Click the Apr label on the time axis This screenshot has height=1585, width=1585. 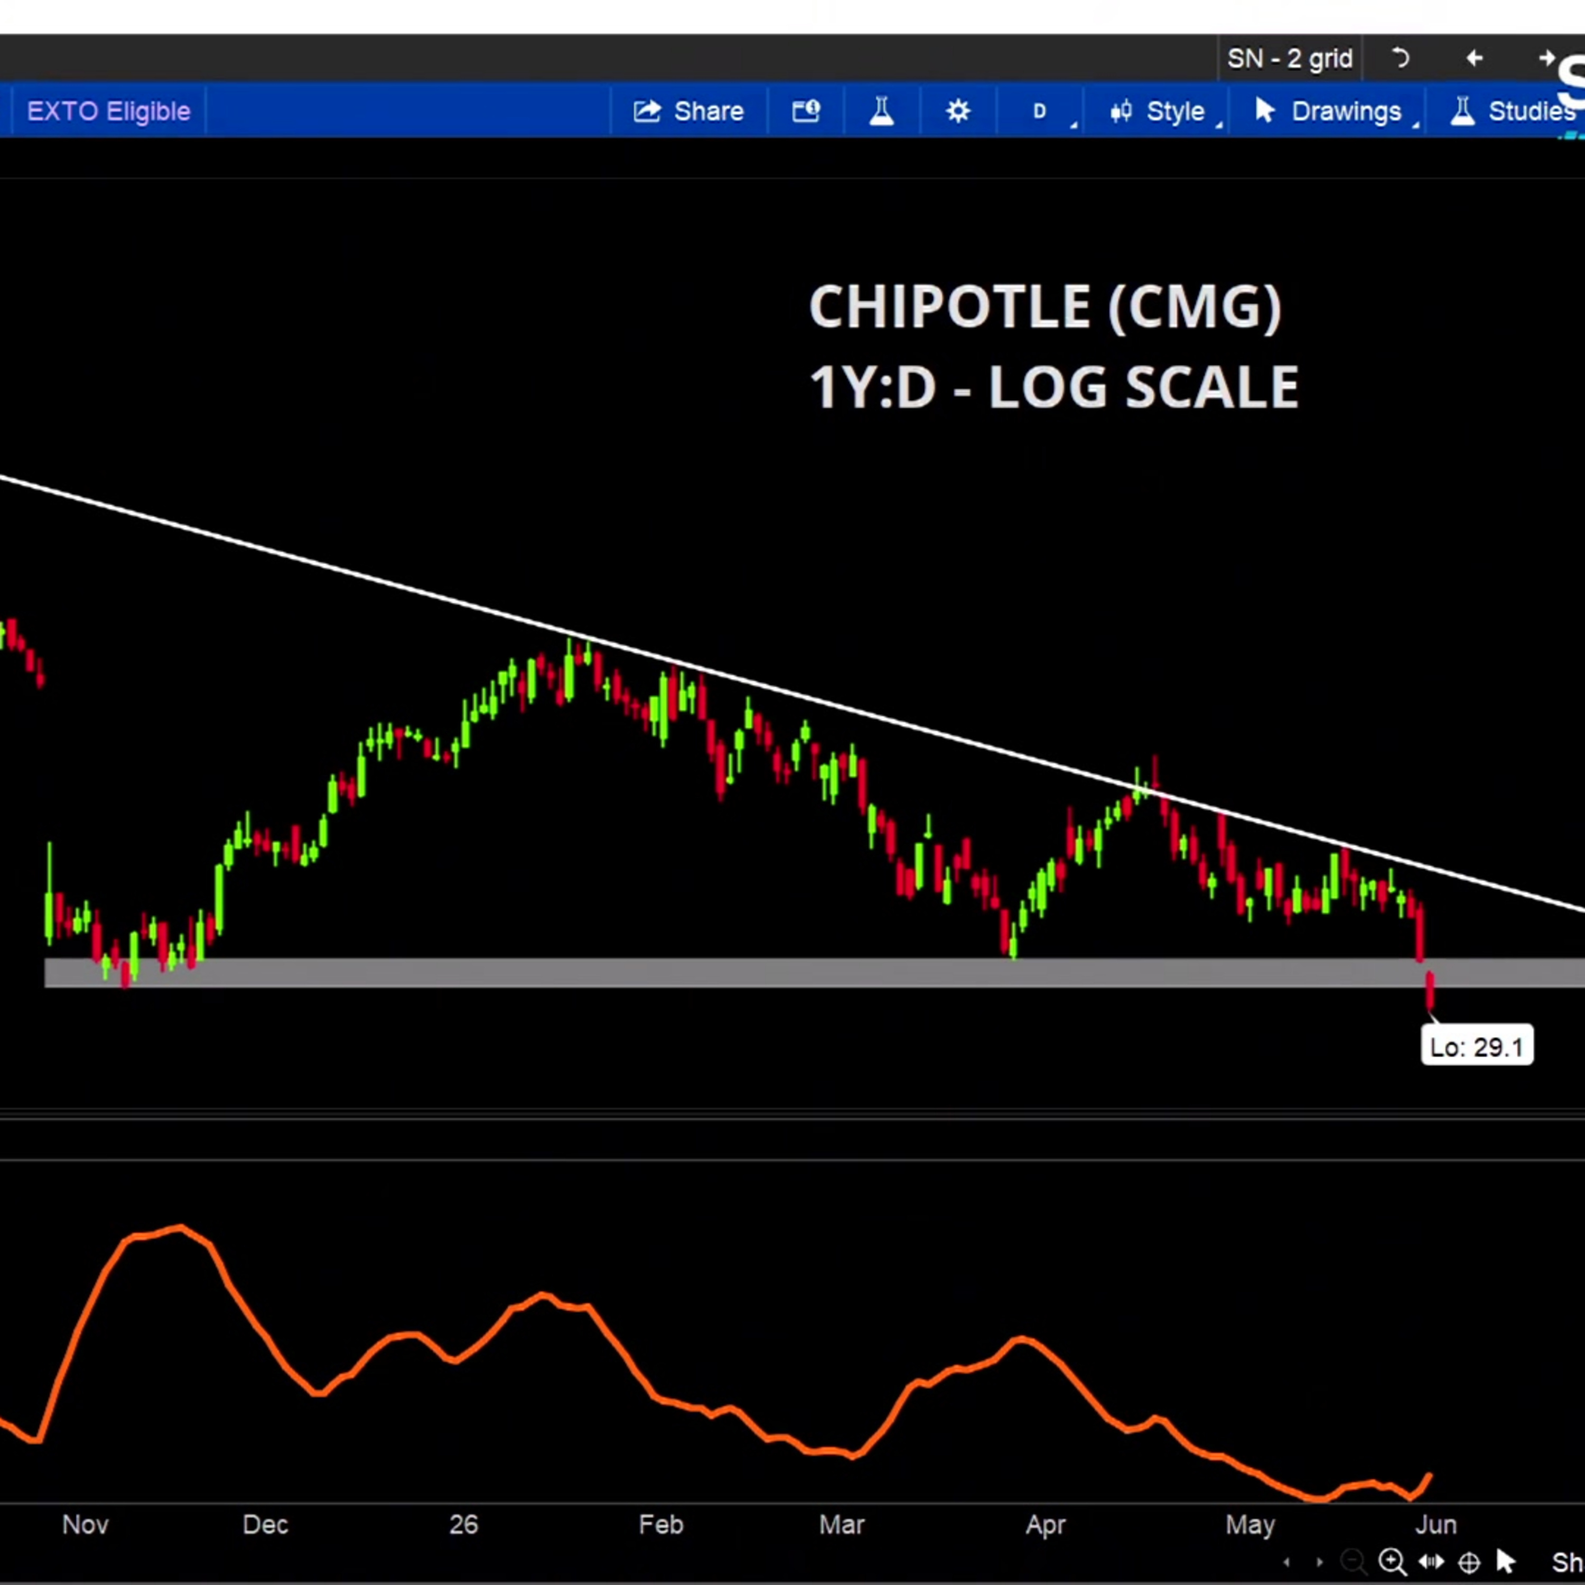point(1046,1524)
